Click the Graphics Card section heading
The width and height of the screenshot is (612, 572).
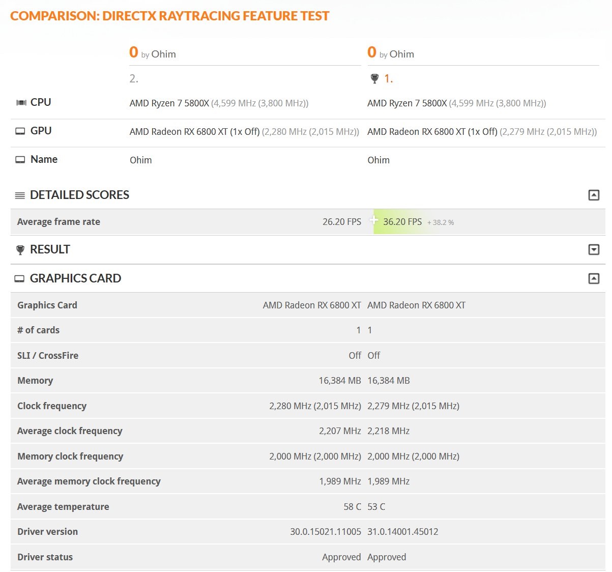coord(75,278)
